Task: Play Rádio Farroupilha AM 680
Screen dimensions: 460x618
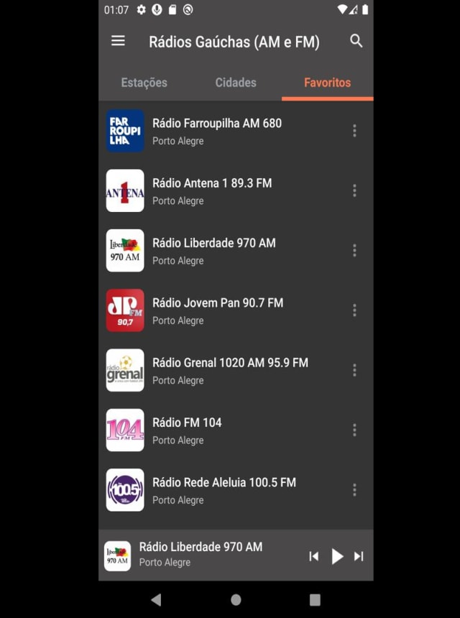Action: (x=236, y=131)
